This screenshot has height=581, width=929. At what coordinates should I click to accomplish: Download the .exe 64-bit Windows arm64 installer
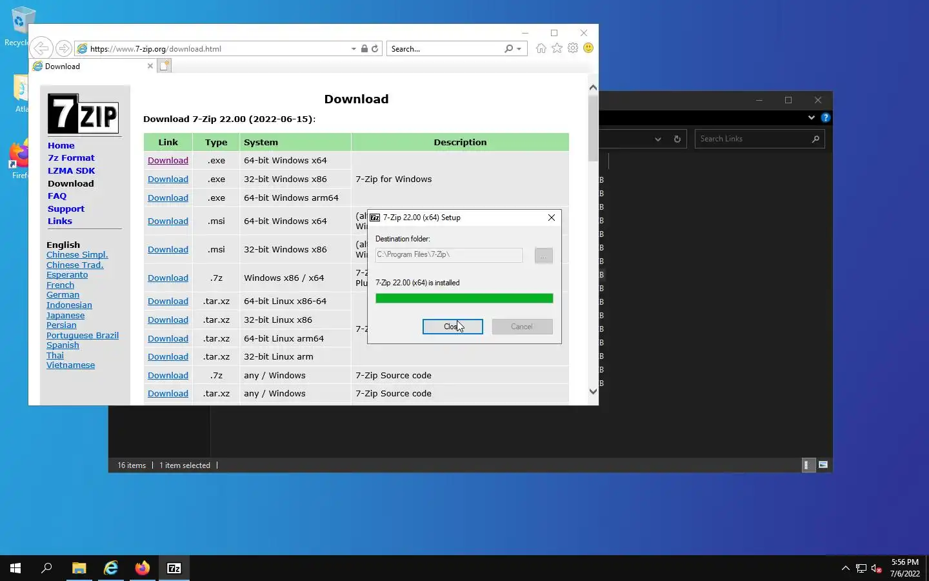(168, 198)
